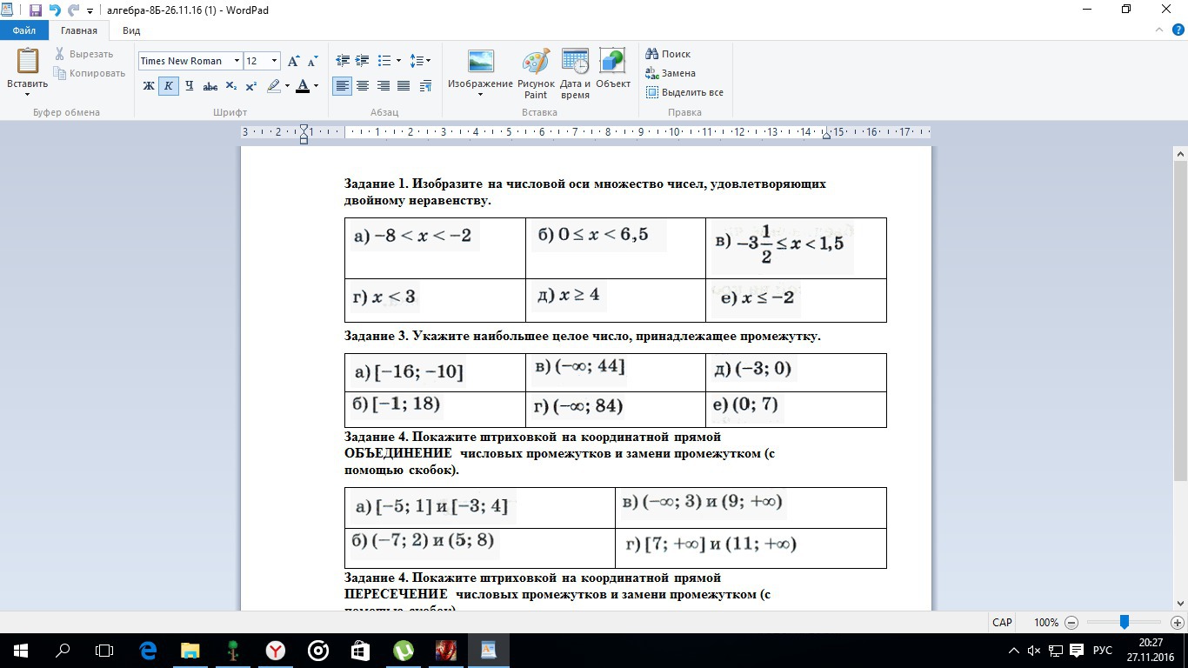
Task: Open uTorrent from the taskbar
Action: [x=403, y=650]
